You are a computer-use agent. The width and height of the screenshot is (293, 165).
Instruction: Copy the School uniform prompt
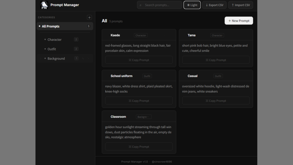139,101
